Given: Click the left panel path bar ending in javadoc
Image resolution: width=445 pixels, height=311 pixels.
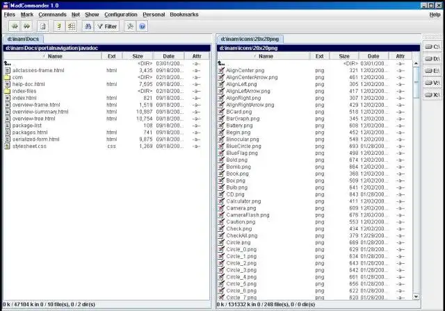Looking at the screenshot, I should [106, 48].
